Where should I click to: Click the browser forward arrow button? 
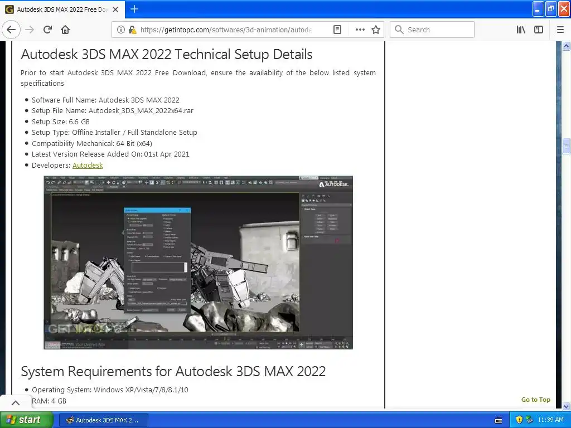click(x=30, y=30)
